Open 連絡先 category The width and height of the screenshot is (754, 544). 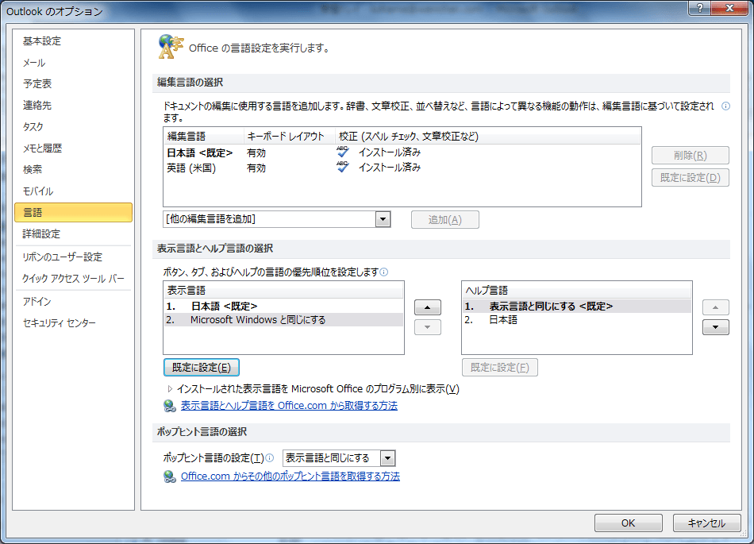click(x=73, y=106)
